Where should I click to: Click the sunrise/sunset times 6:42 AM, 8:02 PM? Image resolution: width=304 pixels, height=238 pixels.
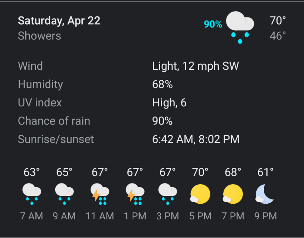[x=196, y=139]
